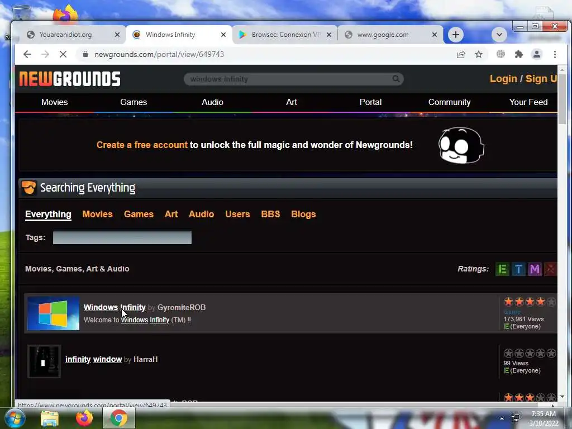
Task: Stop loading the page with X button
Action: click(63, 54)
